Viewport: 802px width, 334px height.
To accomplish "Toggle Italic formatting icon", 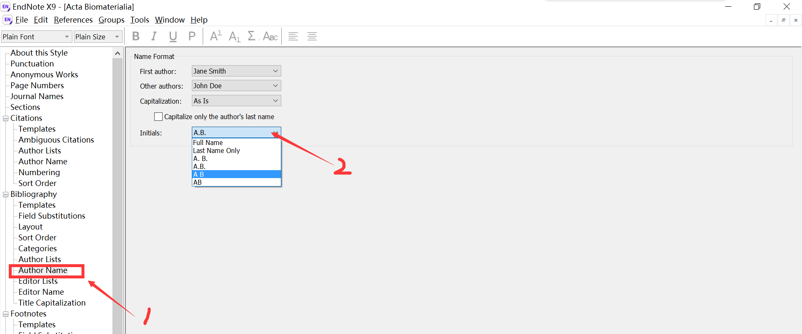I will pyautogui.click(x=154, y=36).
